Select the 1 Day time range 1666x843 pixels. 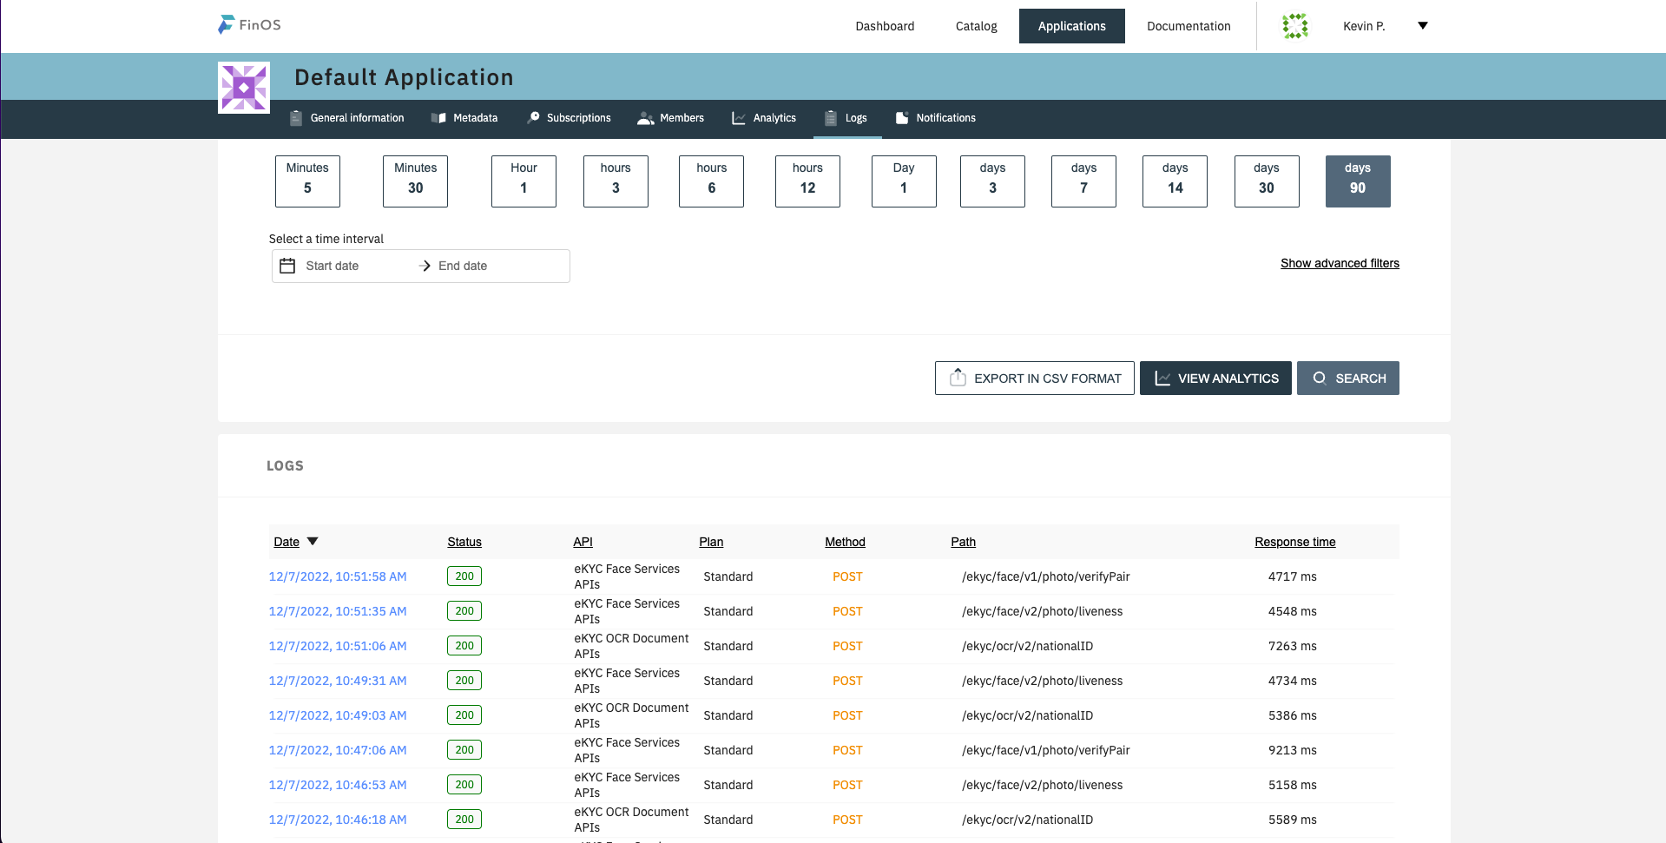904,181
